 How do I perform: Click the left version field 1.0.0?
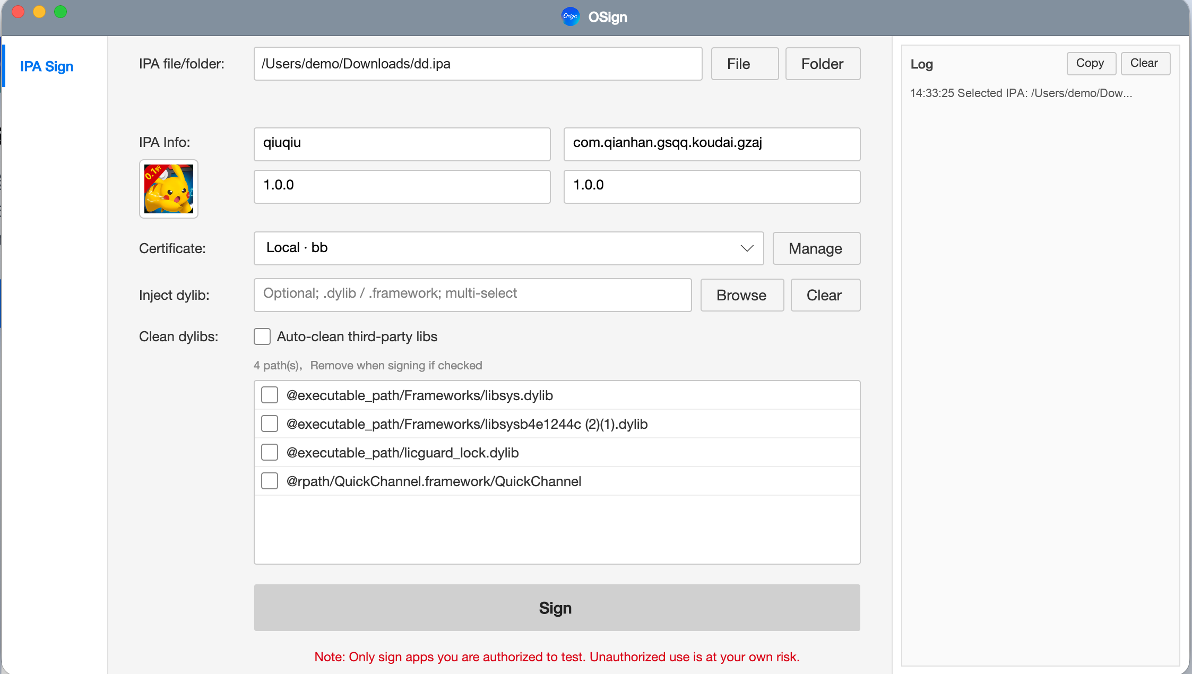tap(402, 186)
